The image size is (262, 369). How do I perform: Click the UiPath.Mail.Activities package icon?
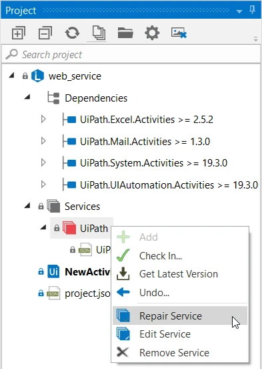69,141
